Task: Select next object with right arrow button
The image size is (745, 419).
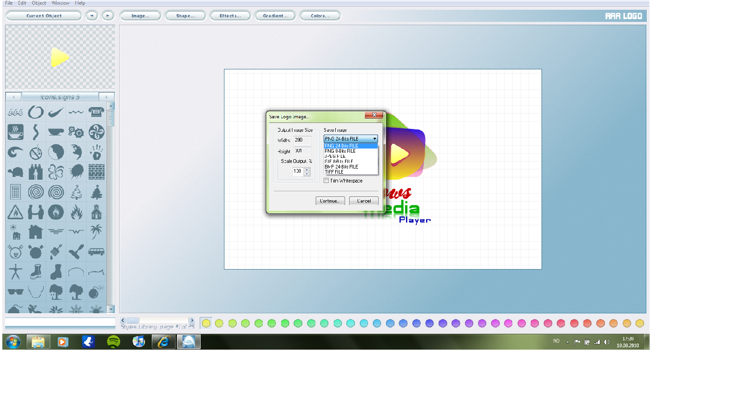Action: (108, 16)
